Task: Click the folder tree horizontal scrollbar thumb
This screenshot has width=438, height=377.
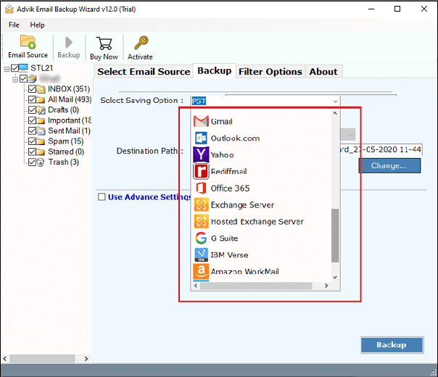Action: [x=42, y=359]
